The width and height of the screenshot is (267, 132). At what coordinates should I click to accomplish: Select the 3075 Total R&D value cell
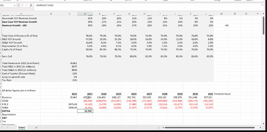coord(69,67)
